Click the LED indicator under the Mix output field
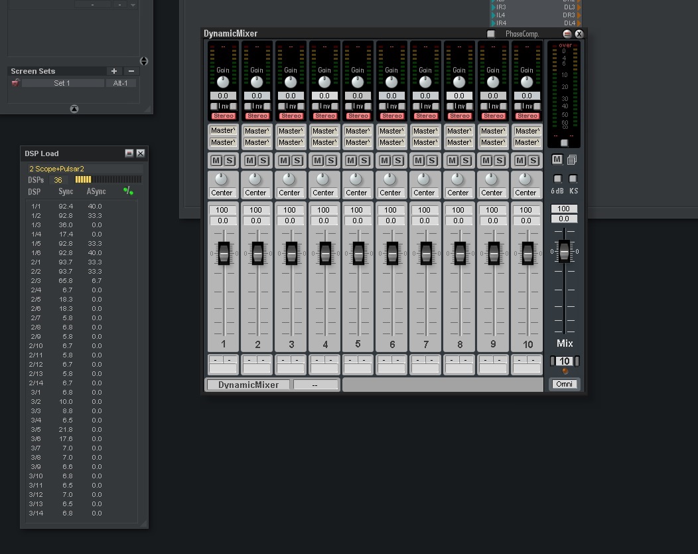Screen dimensions: 698x554 (x=566, y=372)
